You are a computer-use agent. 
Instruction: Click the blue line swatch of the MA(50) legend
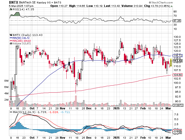pos(11,38)
